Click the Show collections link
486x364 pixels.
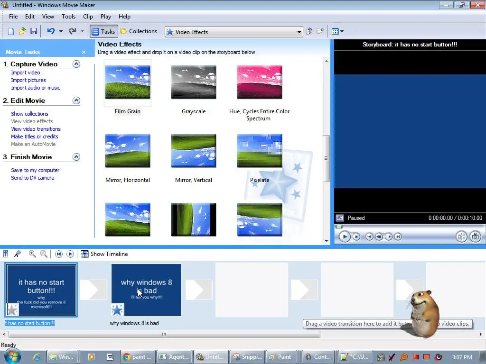pos(30,114)
